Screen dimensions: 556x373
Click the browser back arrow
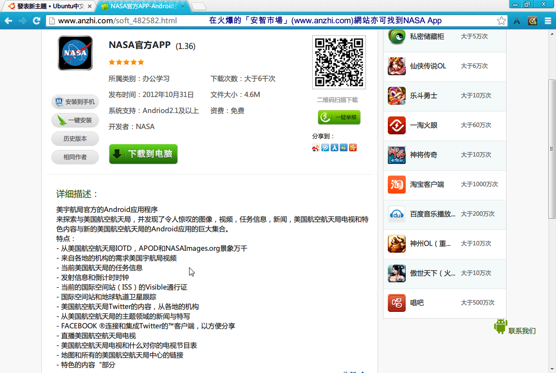pyautogui.click(x=9, y=20)
